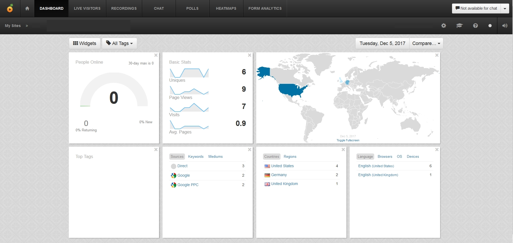
Task: Click the Tuesday, Dec 5, 2017 date picker
Action: (382, 43)
